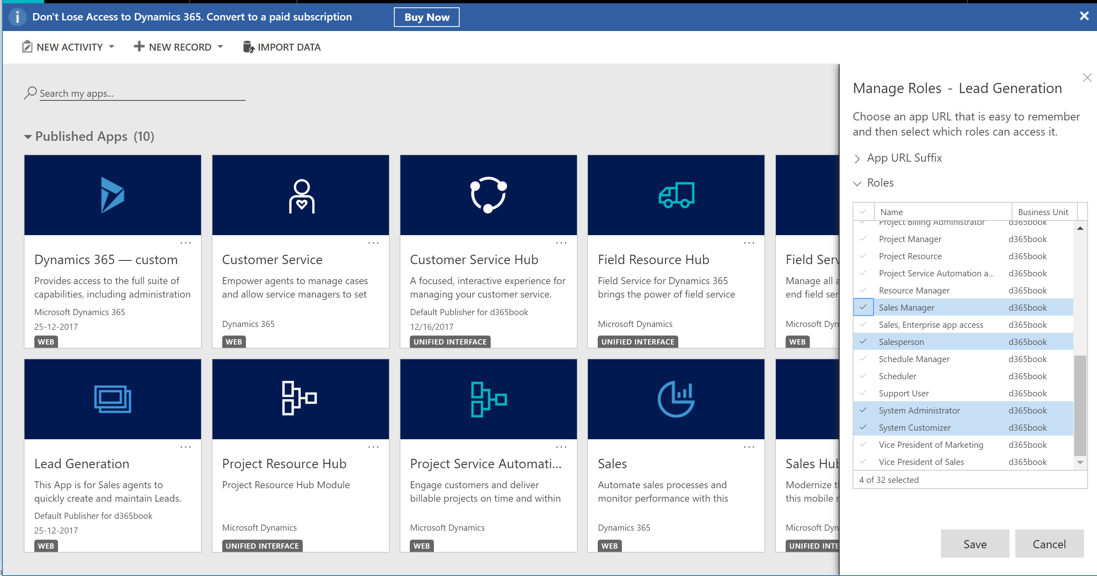Open the Project Resource Hub app icon
This screenshot has height=576, width=1097.
click(299, 398)
